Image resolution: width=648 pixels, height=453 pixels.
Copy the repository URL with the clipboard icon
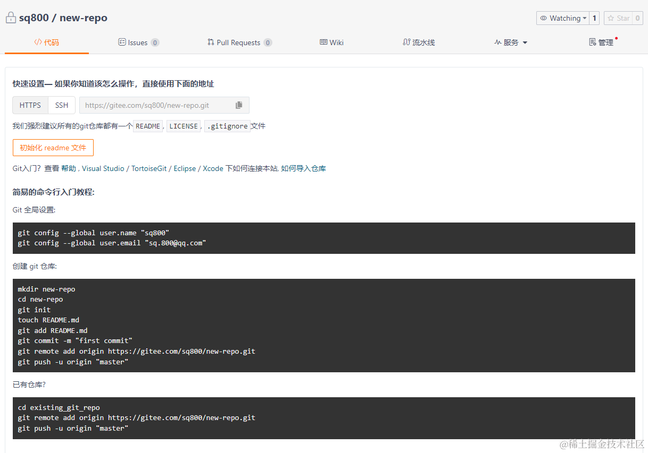point(239,105)
